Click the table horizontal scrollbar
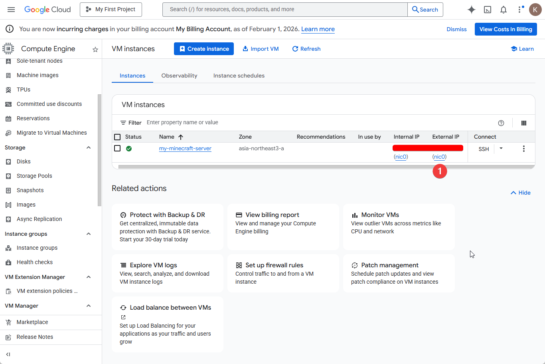 [x=326, y=167]
